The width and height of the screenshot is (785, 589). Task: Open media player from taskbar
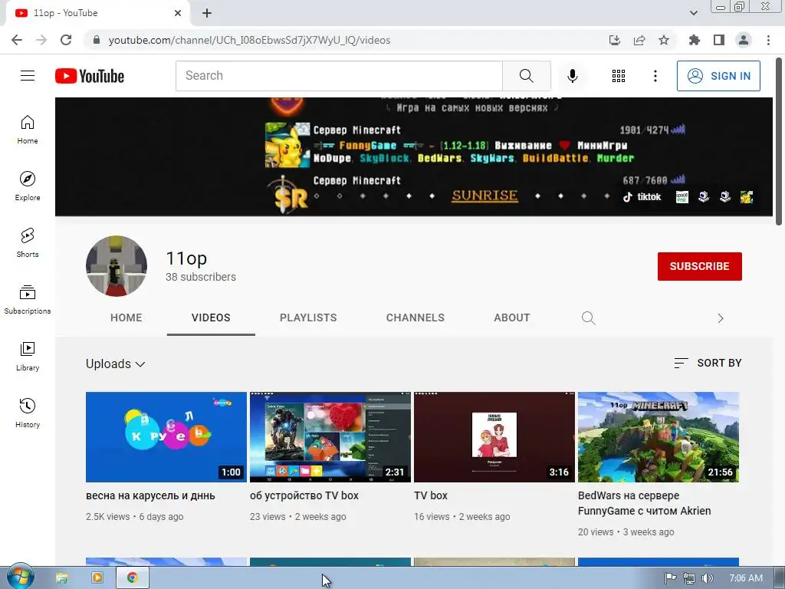point(97,577)
